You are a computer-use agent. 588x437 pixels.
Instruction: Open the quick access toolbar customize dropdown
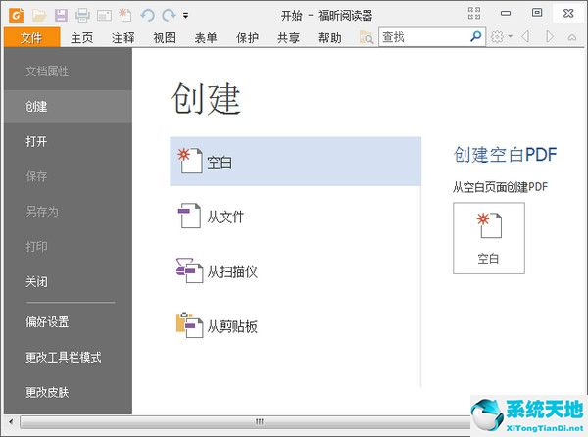click(x=185, y=16)
